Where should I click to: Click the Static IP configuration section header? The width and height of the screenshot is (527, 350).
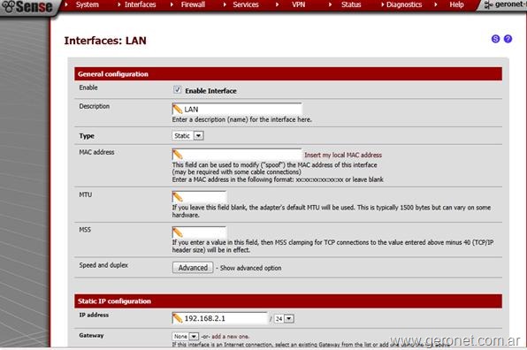(x=288, y=301)
